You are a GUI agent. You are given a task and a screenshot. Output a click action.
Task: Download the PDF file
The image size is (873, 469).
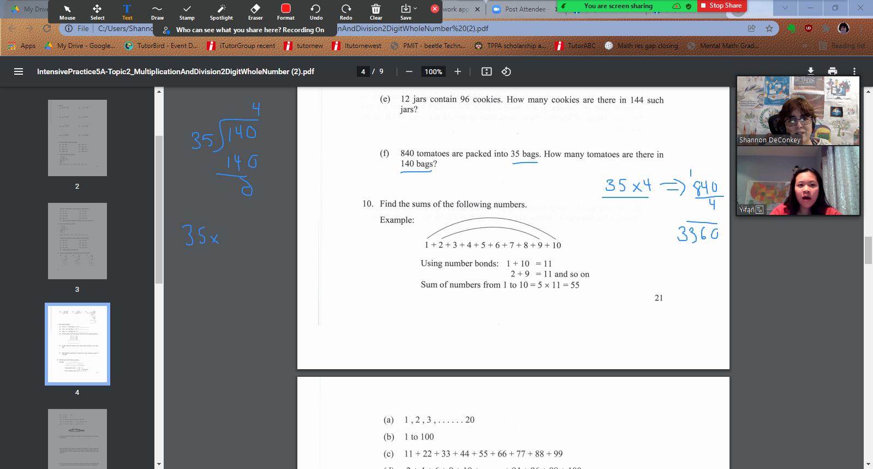[811, 71]
